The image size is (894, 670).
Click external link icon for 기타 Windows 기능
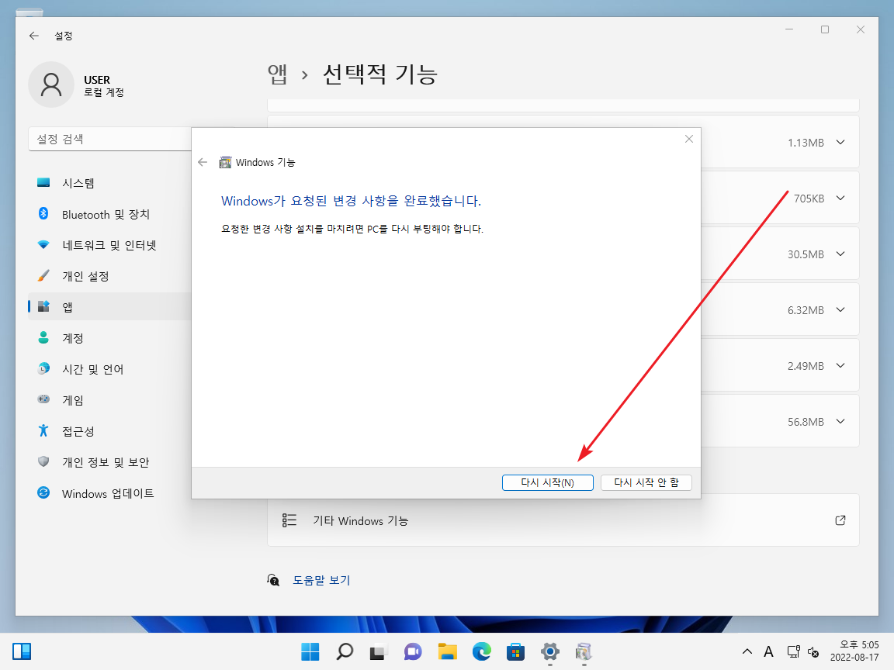coord(840,520)
